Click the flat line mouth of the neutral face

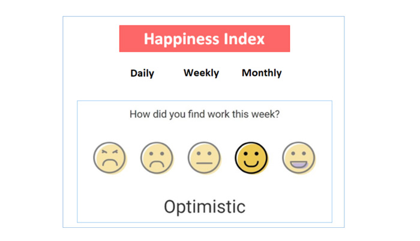click(204, 163)
